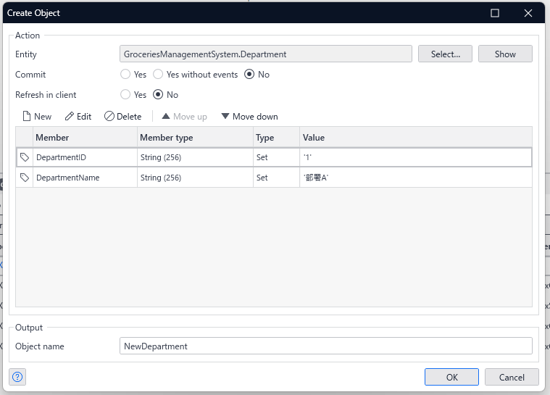Click the Type column header

click(276, 138)
